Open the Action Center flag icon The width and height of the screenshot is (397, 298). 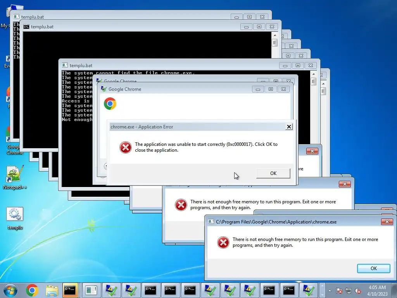pos(339,291)
